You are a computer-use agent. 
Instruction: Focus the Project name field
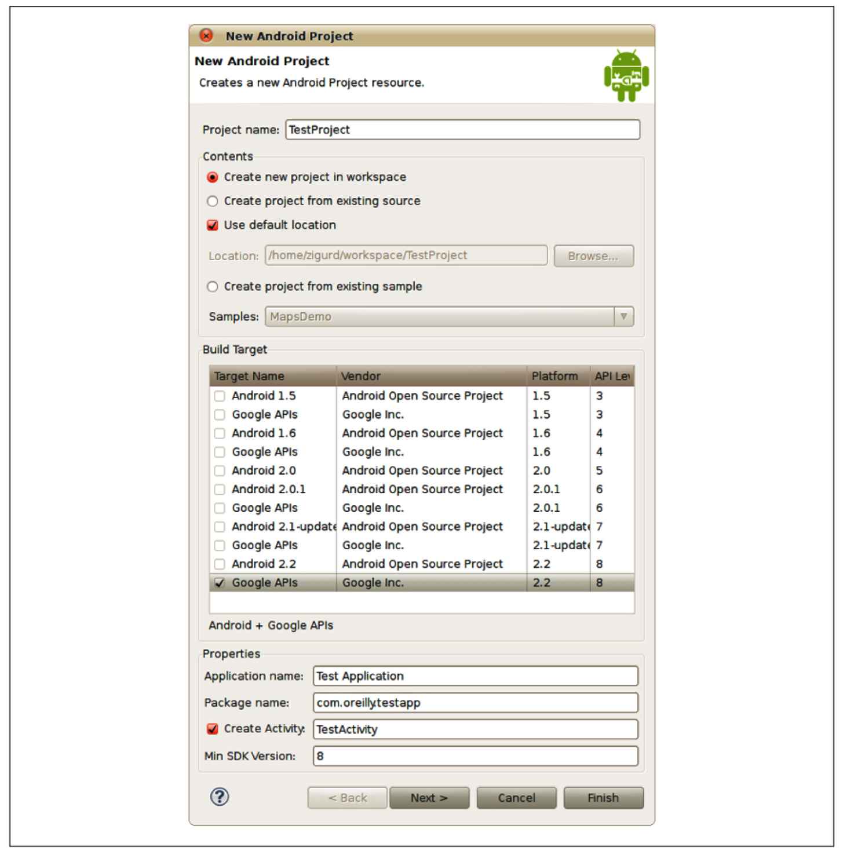(x=462, y=130)
